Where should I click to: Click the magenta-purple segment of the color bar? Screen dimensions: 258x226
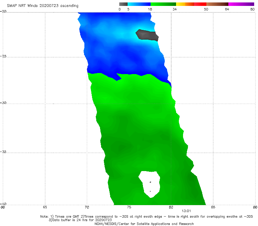click(241, 4)
